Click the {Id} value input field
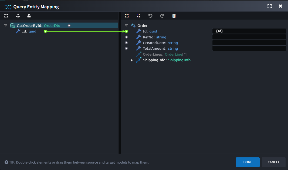288x170 pixels. pos(249,31)
